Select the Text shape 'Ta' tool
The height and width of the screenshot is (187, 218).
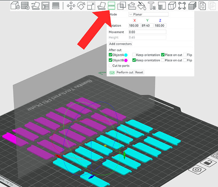click(152, 6)
